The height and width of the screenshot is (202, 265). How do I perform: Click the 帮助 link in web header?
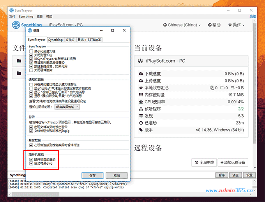214,25
